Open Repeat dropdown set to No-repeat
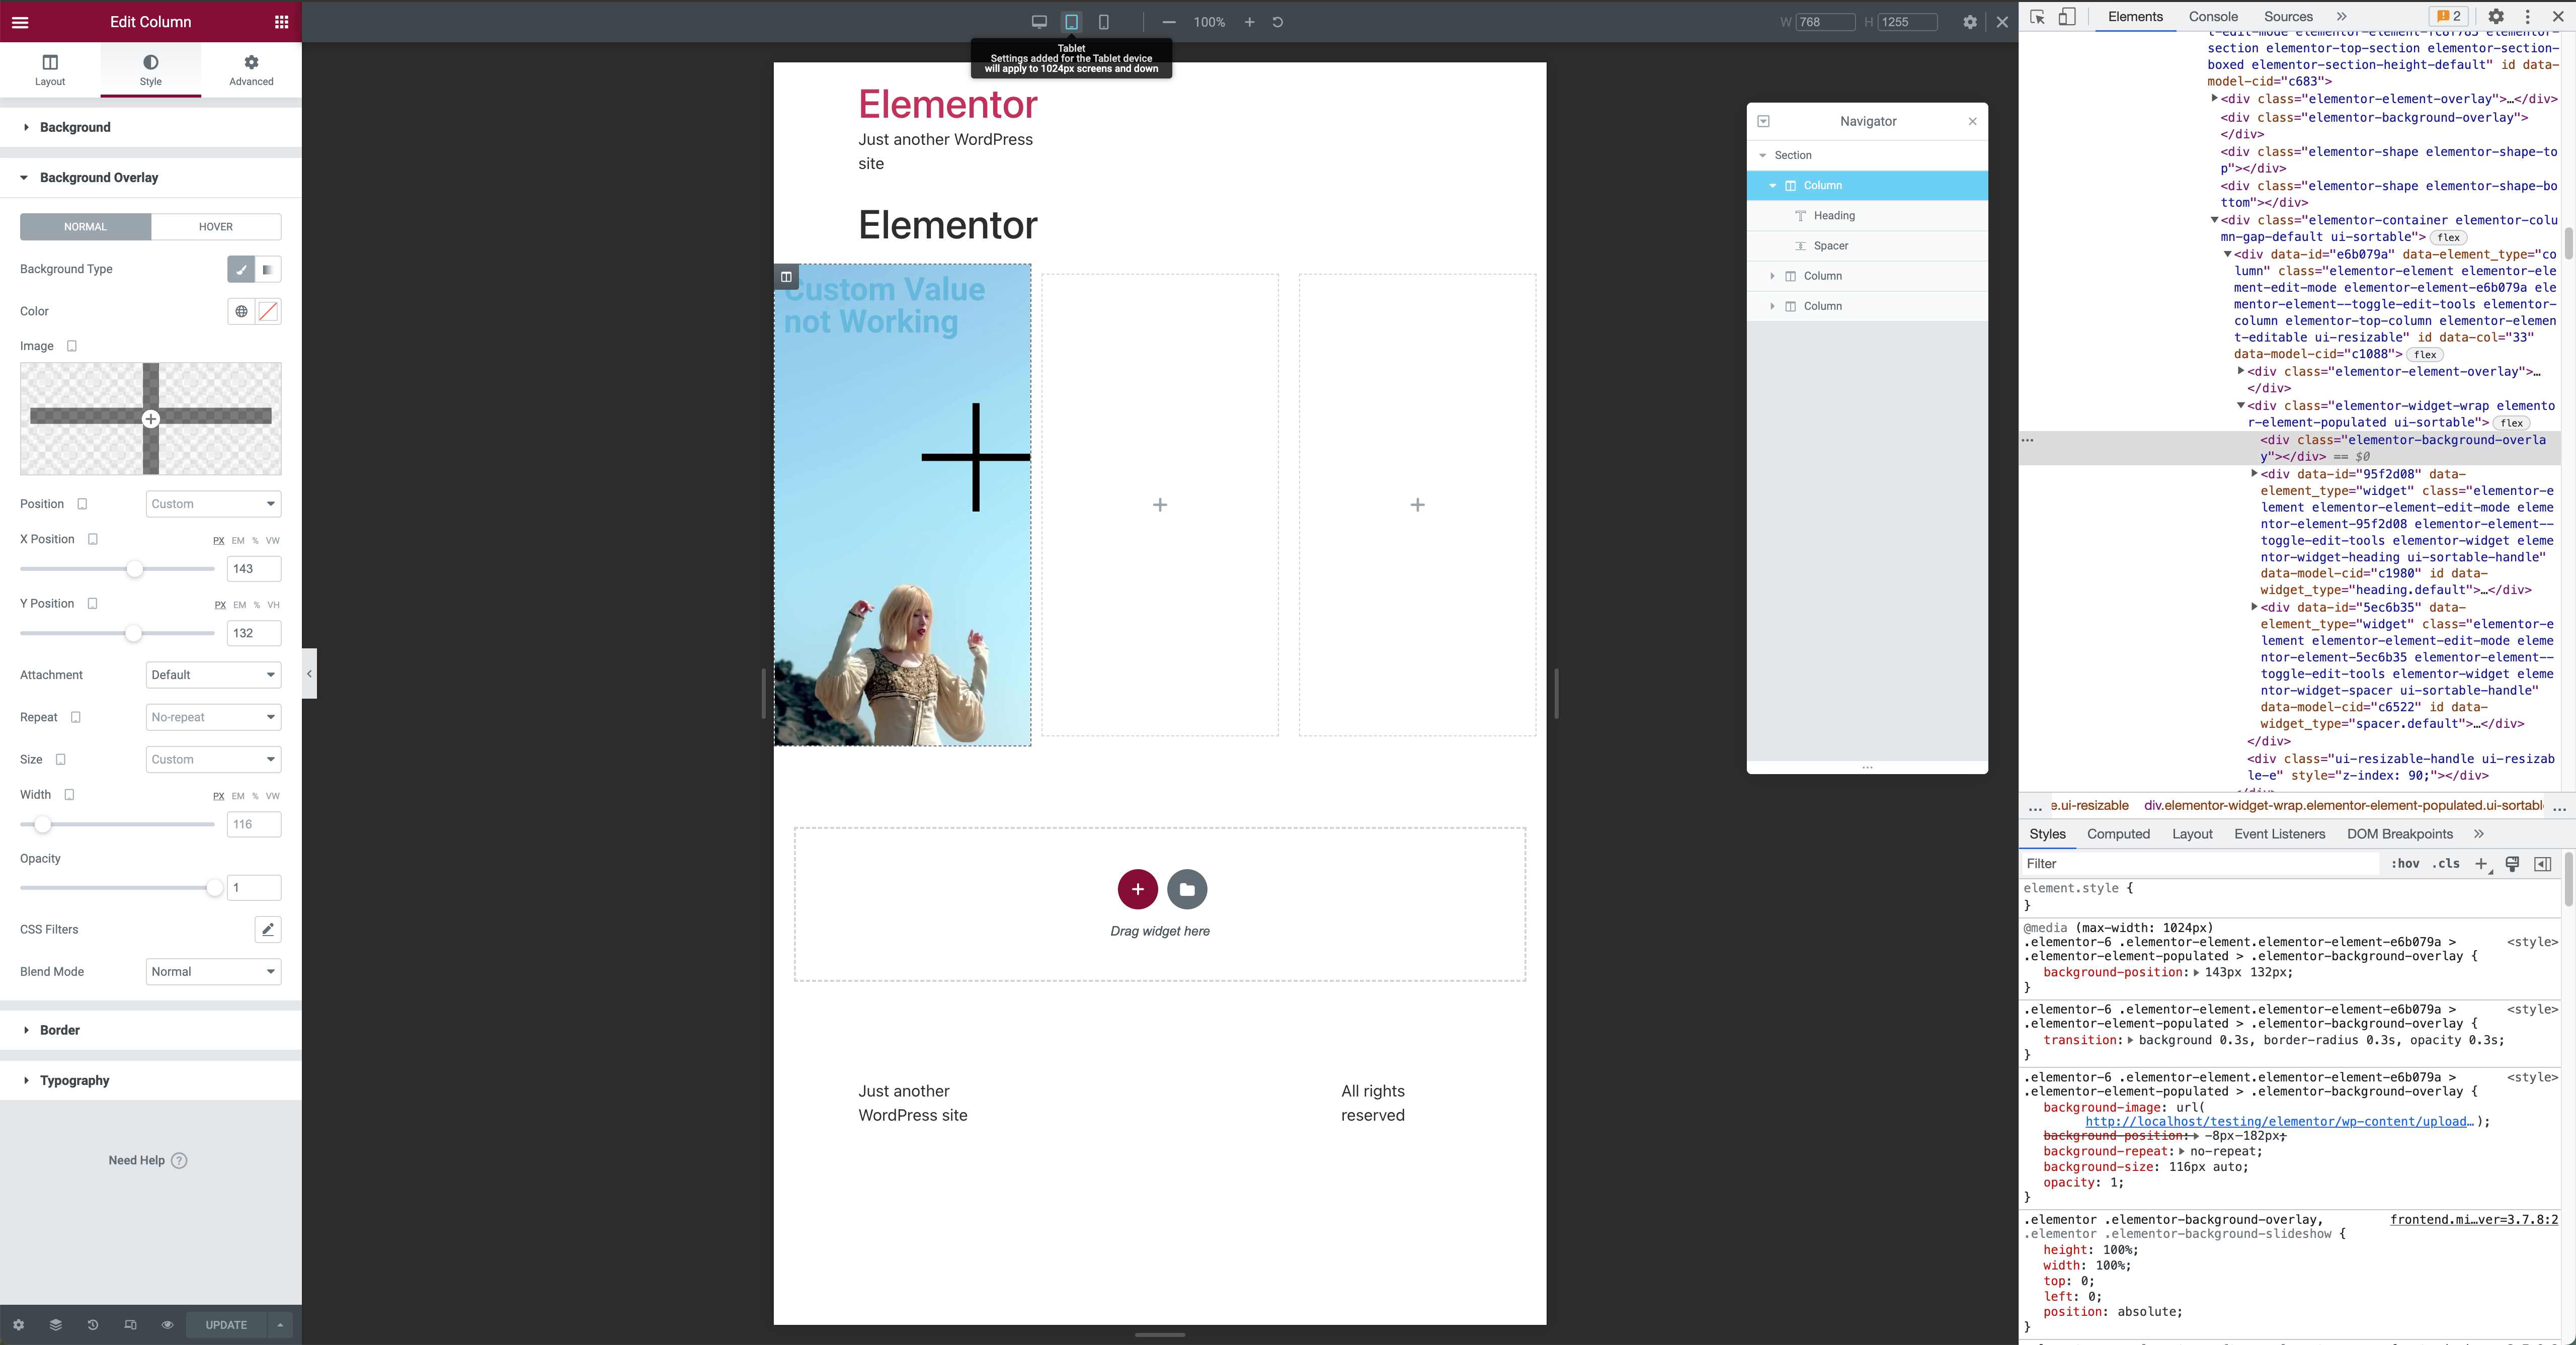 (x=213, y=717)
